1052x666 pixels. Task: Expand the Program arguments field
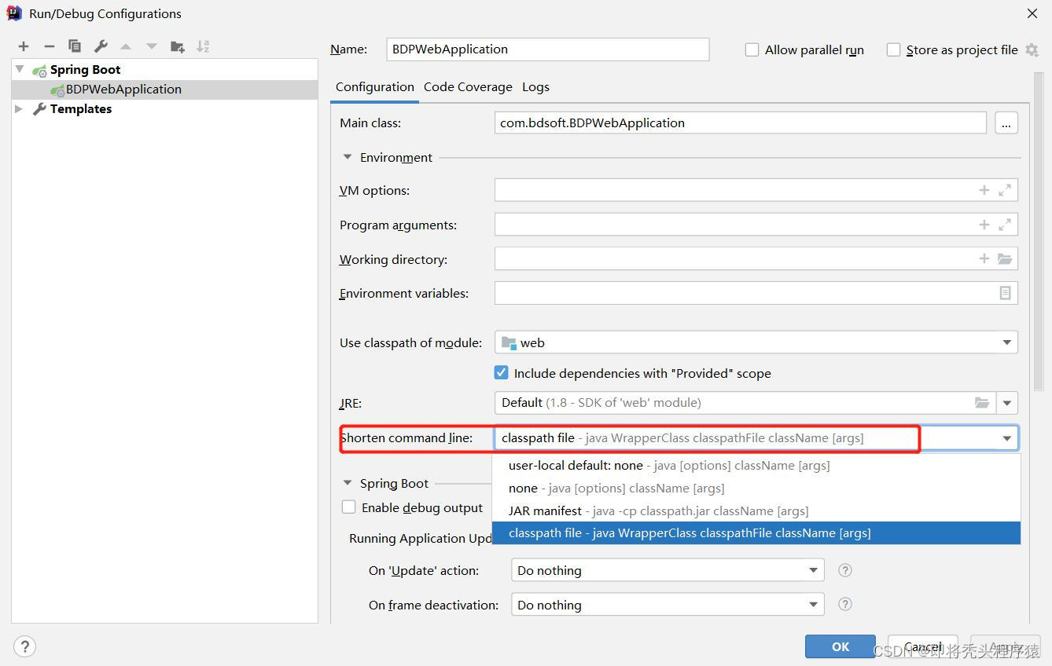(1005, 225)
